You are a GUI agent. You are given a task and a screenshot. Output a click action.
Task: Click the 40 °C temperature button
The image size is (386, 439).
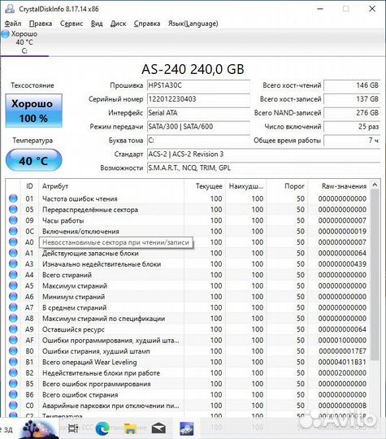[x=33, y=160]
